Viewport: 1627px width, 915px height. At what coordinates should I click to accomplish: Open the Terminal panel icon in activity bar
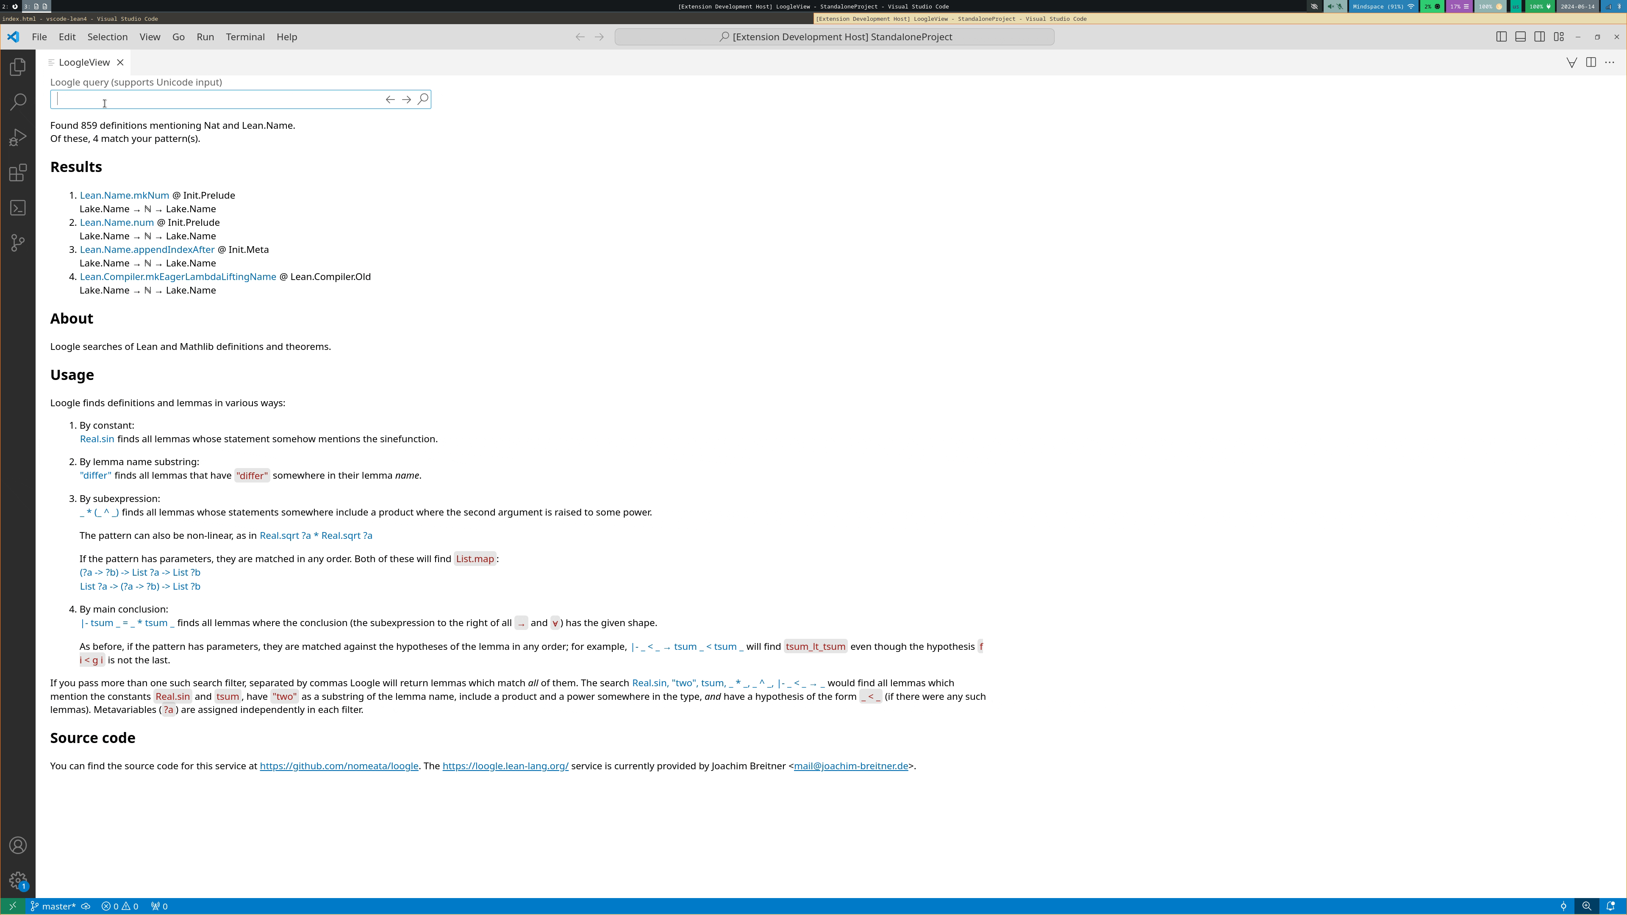[x=18, y=208]
